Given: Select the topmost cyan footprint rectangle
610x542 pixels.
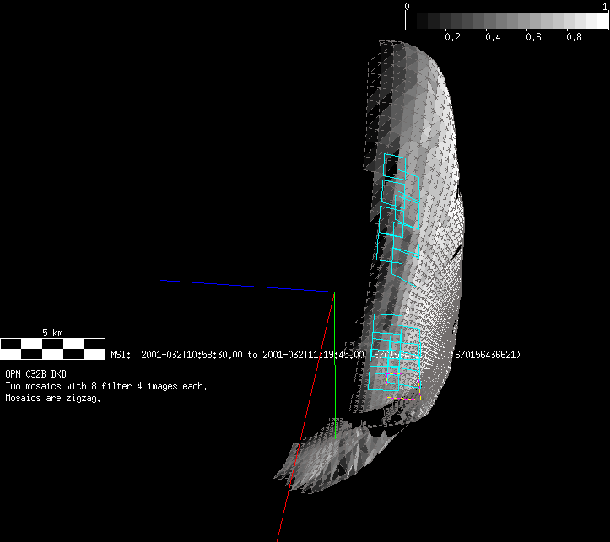Looking at the screenshot, I should coord(394,165).
